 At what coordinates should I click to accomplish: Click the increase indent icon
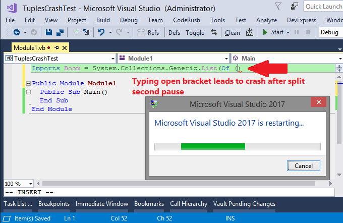(86, 32)
